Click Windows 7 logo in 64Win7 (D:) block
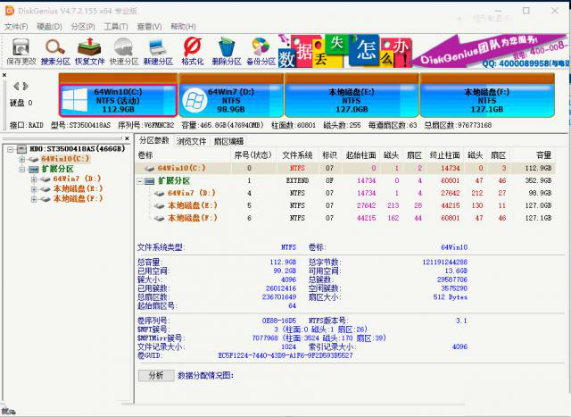Image resolution: width=571 pixels, height=417 pixels. [x=194, y=101]
